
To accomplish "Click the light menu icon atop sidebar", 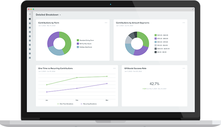I will coord(30,14).
